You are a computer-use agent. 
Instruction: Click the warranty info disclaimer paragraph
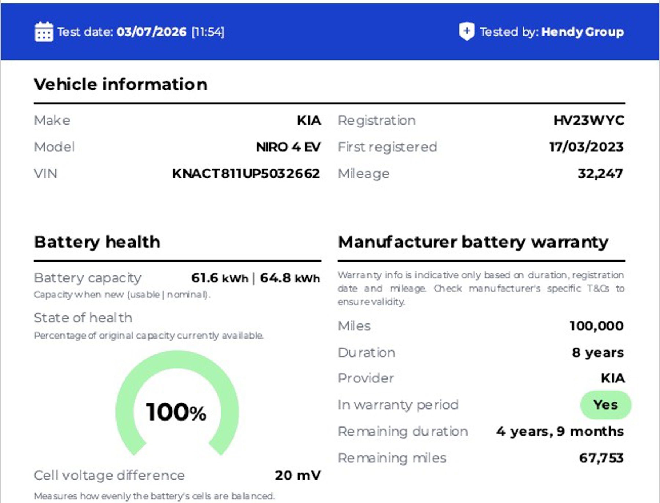coord(481,288)
